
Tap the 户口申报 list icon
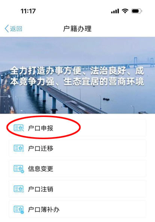coord(18,128)
